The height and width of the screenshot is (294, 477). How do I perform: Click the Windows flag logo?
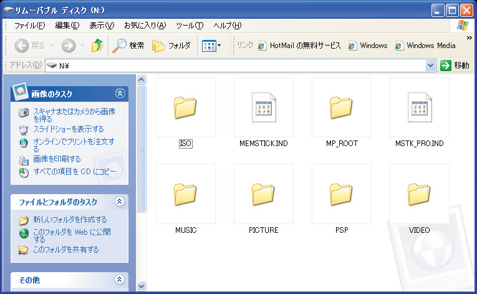click(x=463, y=26)
